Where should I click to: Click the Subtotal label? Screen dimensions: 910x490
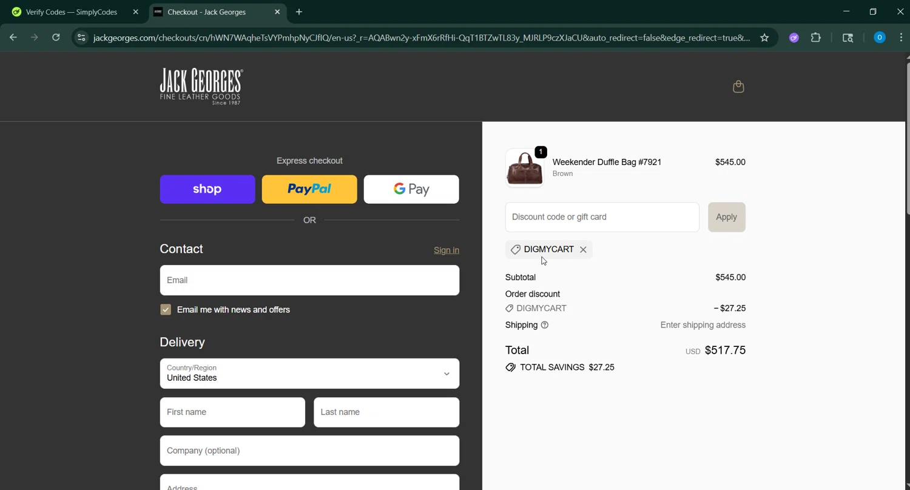pos(521,278)
